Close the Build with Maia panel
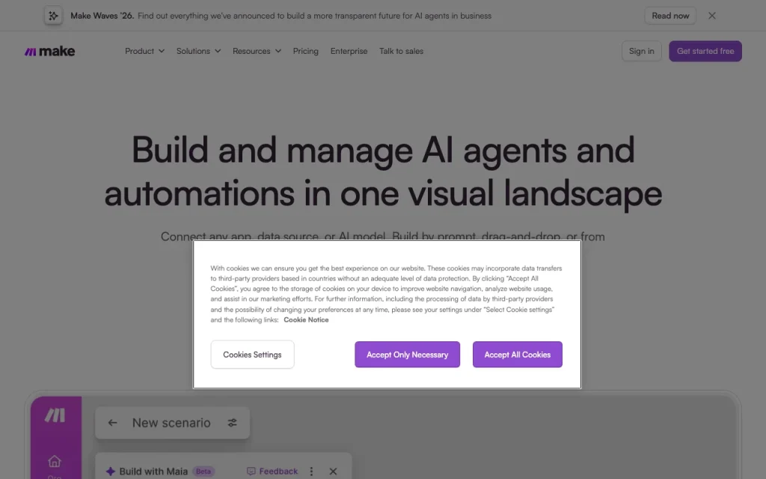The height and width of the screenshot is (479, 766). [333, 472]
